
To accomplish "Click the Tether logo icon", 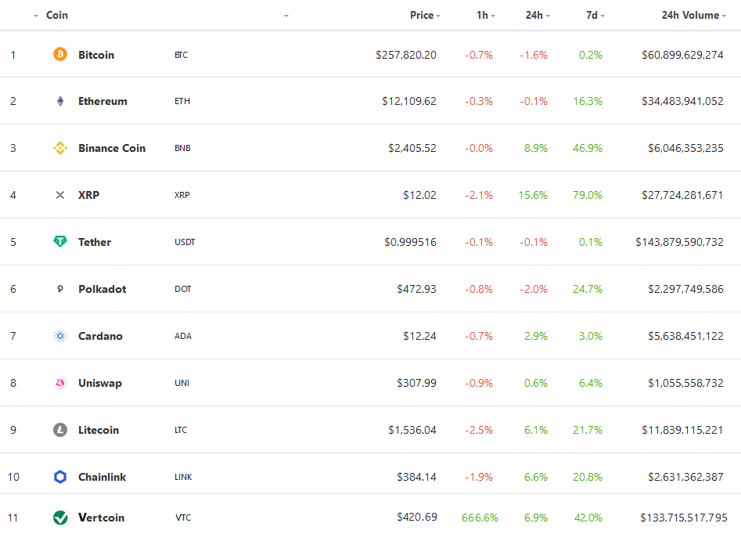I will coord(60,242).
